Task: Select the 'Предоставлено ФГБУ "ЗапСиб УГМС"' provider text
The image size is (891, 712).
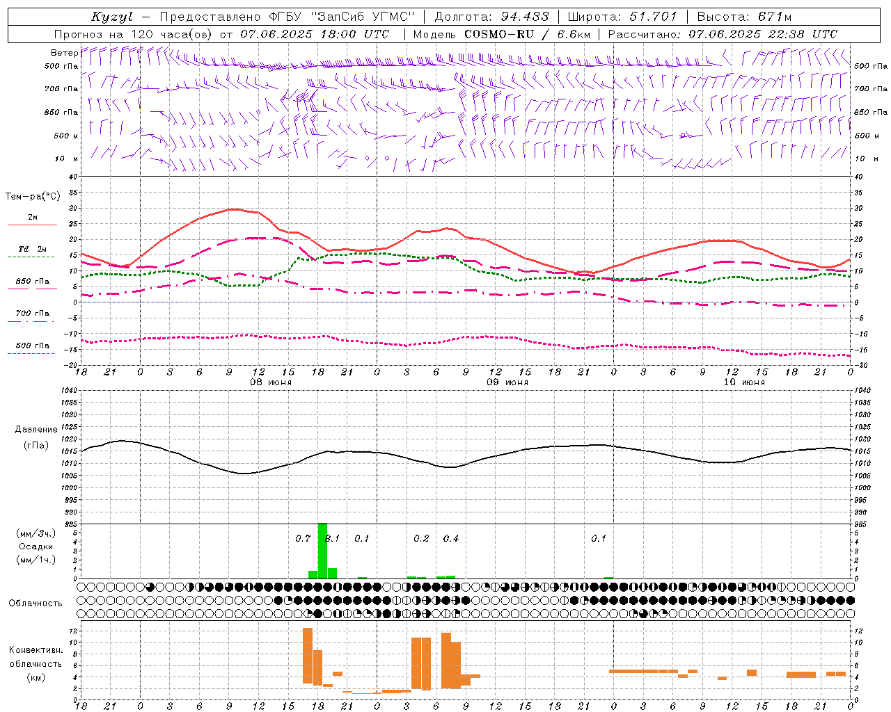Action: point(287,17)
